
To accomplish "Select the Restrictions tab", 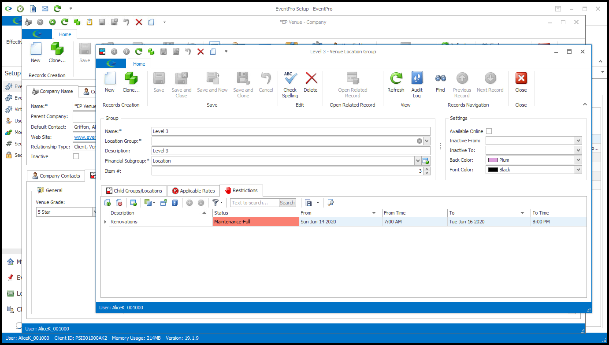I will coord(241,190).
